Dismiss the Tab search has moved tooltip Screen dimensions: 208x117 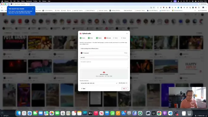[33, 9]
